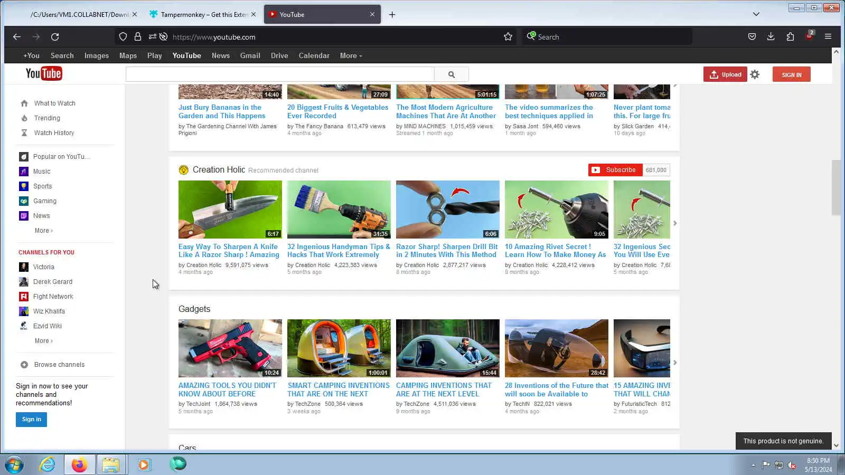
Task: Click the Fight Network channel icon
Action: (x=24, y=297)
